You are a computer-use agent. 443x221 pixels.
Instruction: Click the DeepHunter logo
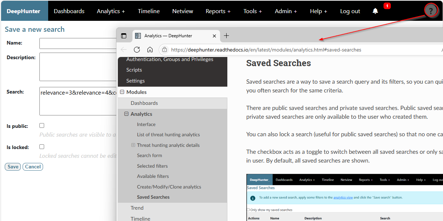pyautogui.click(x=24, y=11)
